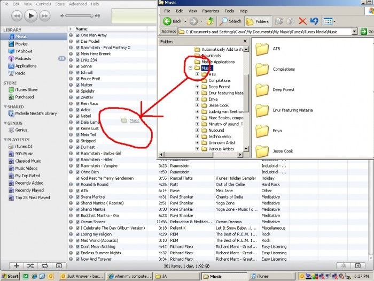Viewport: 374px width, 281px height.
Task: Open the iTunes Controls menu
Action: tap(43, 4)
